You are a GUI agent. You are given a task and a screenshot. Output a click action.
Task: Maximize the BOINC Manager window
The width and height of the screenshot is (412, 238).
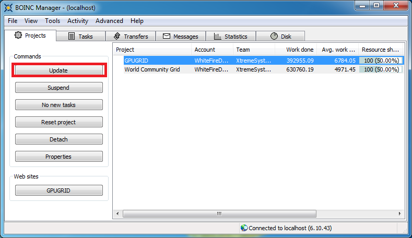[376, 6]
